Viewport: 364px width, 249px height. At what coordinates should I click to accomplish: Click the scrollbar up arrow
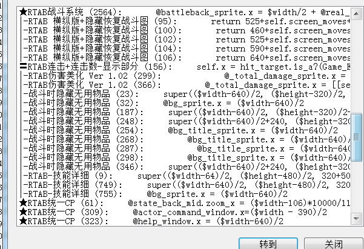[x=356, y=13]
